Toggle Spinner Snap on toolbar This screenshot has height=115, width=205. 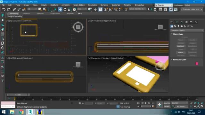tap(120, 9)
